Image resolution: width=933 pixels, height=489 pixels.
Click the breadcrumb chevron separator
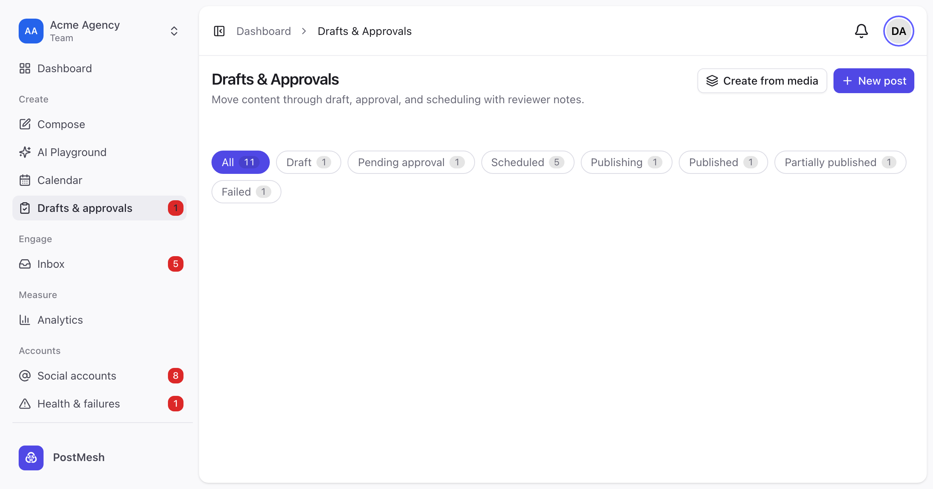click(304, 31)
